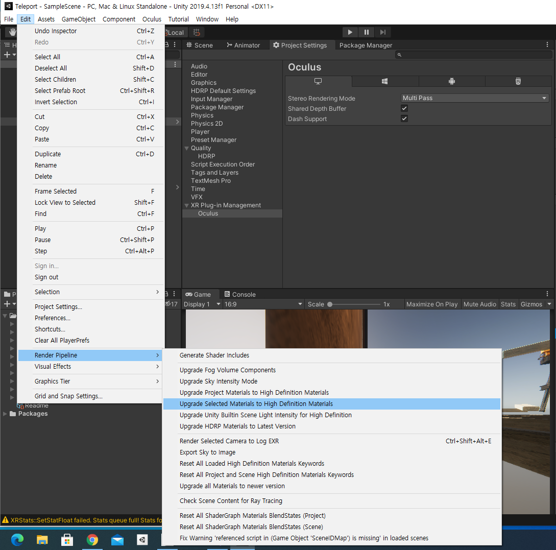Open Chrome from taskbar
Image resolution: width=556 pixels, height=550 pixels.
coord(92,540)
